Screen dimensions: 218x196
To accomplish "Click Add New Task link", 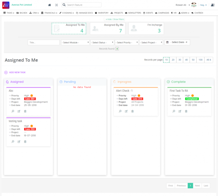I will pyautogui.click(x=17, y=72).
